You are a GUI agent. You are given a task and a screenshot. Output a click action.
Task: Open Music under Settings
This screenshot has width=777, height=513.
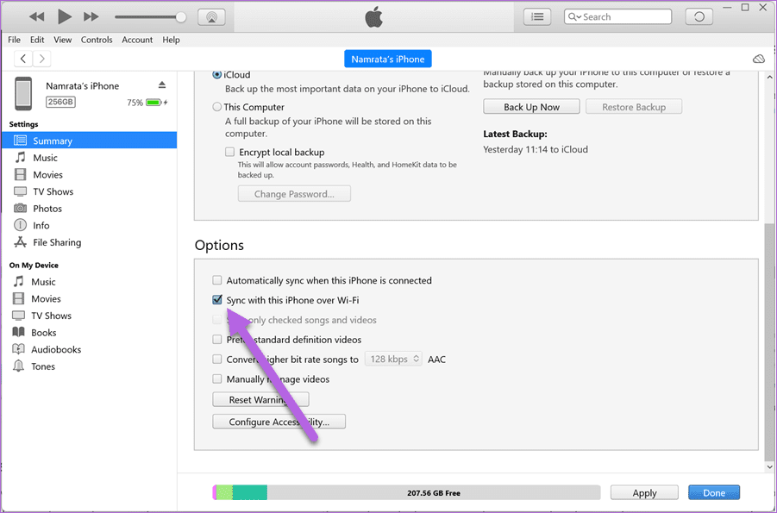tap(45, 158)
